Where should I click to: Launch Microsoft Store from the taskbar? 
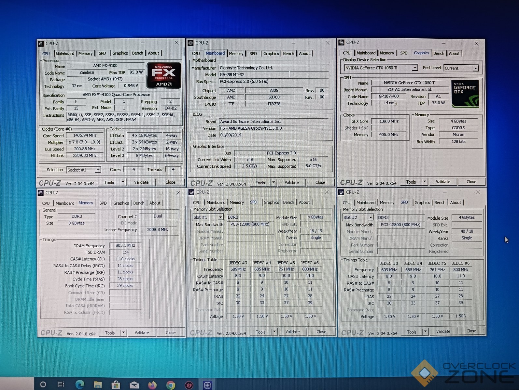click(116, 385)
